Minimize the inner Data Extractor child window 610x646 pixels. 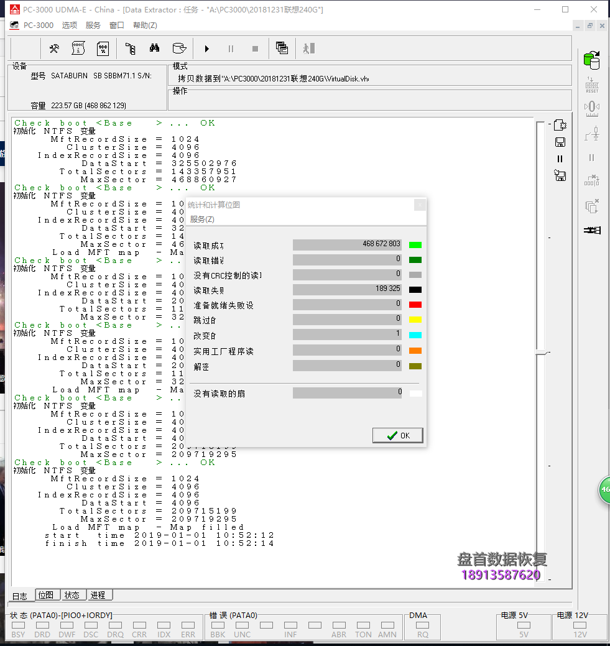pos(578,25)
